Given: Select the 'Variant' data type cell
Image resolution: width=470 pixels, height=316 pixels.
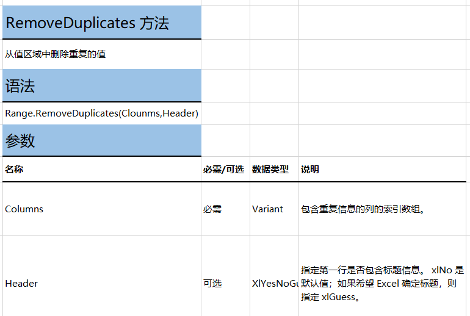Looking at the screenshot, I should pos(274,209).
